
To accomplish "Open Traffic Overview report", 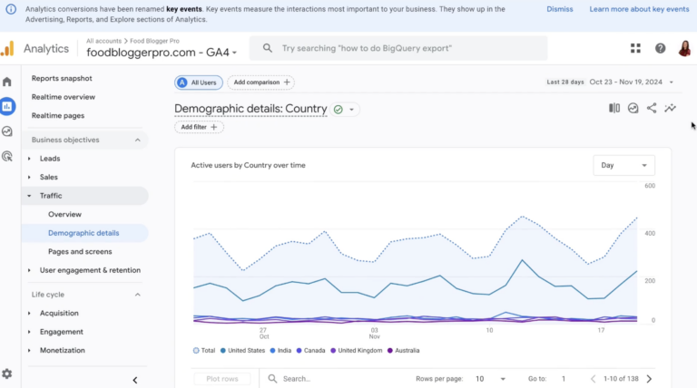I will [x=65, y=215].
